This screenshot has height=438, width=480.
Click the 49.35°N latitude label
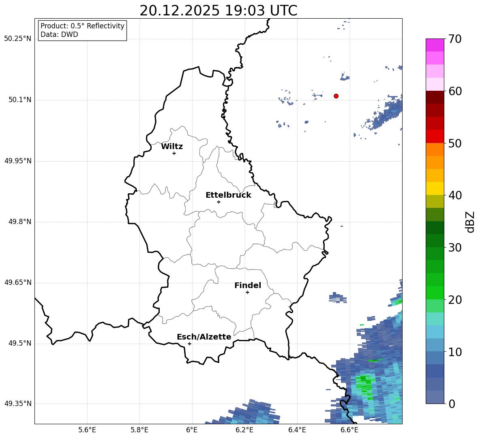point(18,404)
